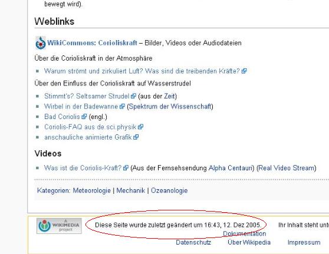Click external-link icon after 'animierte Grafik'

click(x=136, y=137)
